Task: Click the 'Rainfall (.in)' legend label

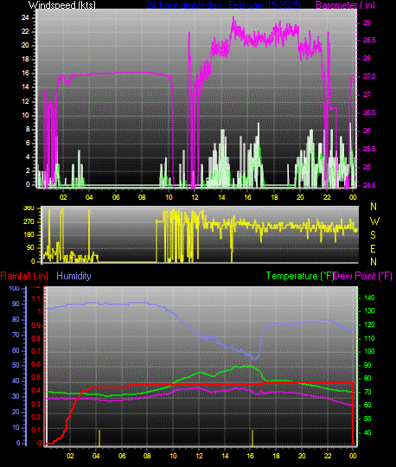Action: (24, 276)
